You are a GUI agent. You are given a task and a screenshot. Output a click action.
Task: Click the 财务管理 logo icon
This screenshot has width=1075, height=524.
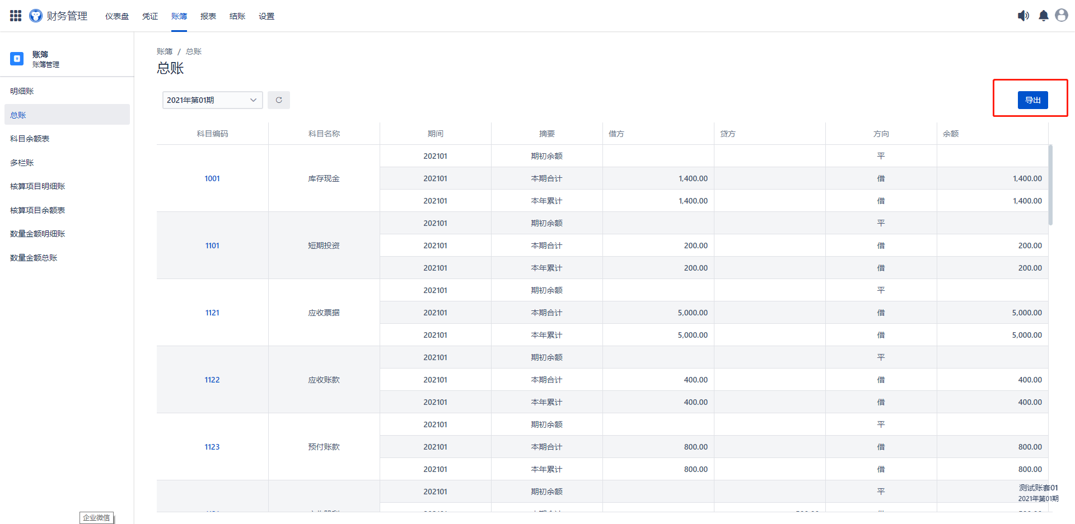point(36,16)
